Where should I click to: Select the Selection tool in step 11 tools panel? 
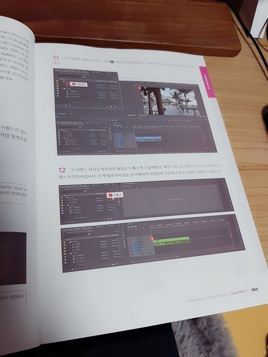click(x=109, y=124)
